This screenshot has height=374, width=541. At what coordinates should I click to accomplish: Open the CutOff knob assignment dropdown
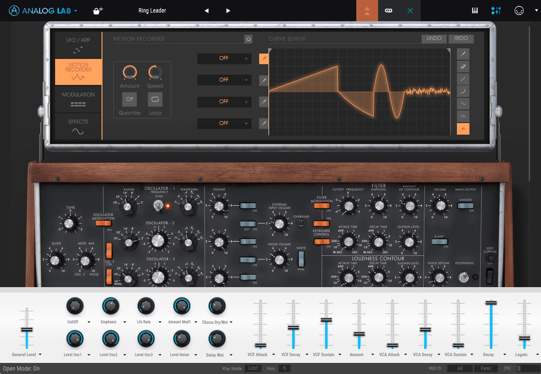pyautogui.click(x=89, y=322)
